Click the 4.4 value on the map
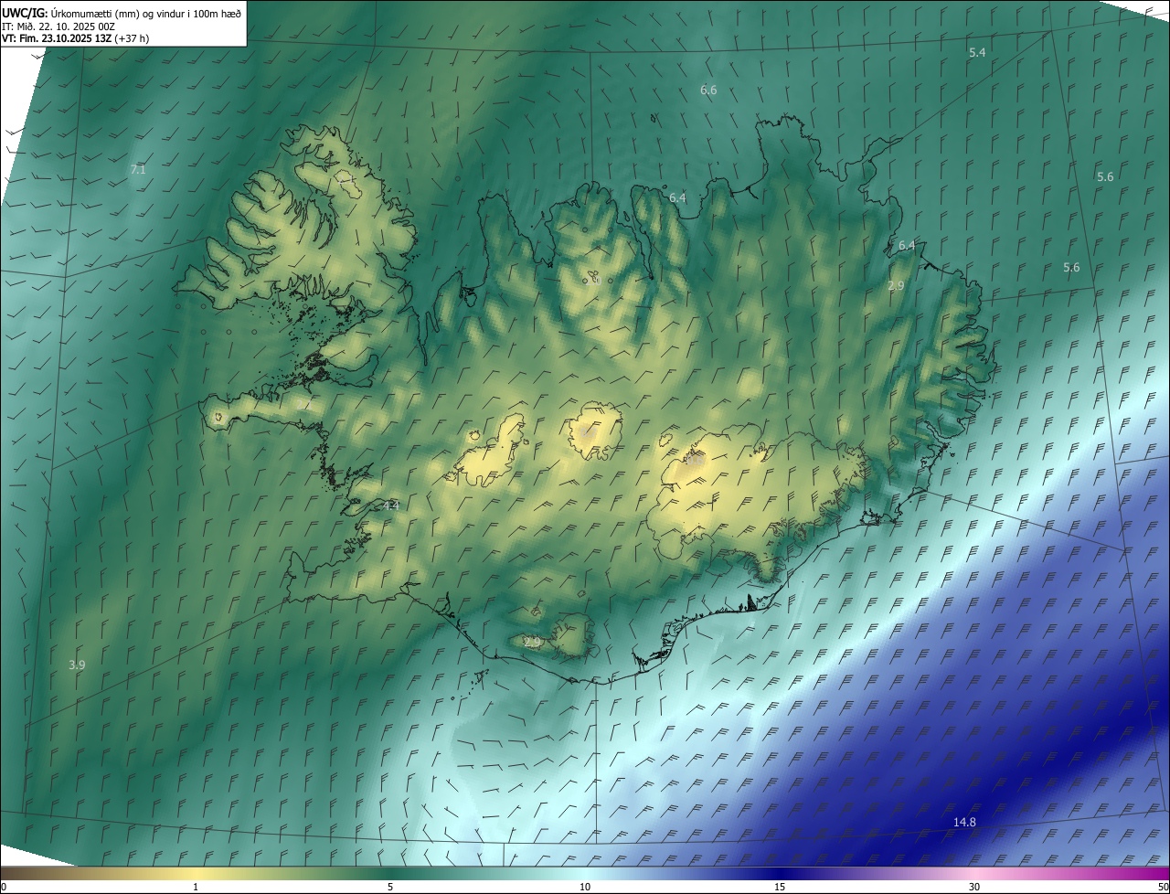 [391, 505]
